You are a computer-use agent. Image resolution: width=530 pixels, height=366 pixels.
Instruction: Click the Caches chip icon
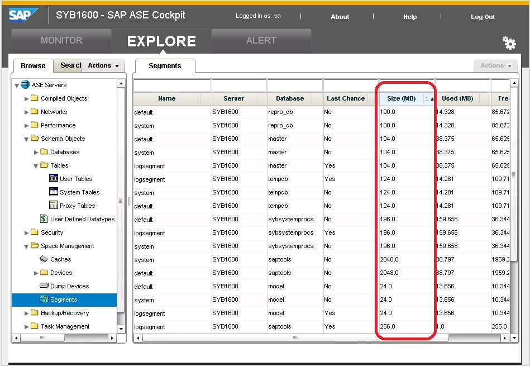[44, 259]
